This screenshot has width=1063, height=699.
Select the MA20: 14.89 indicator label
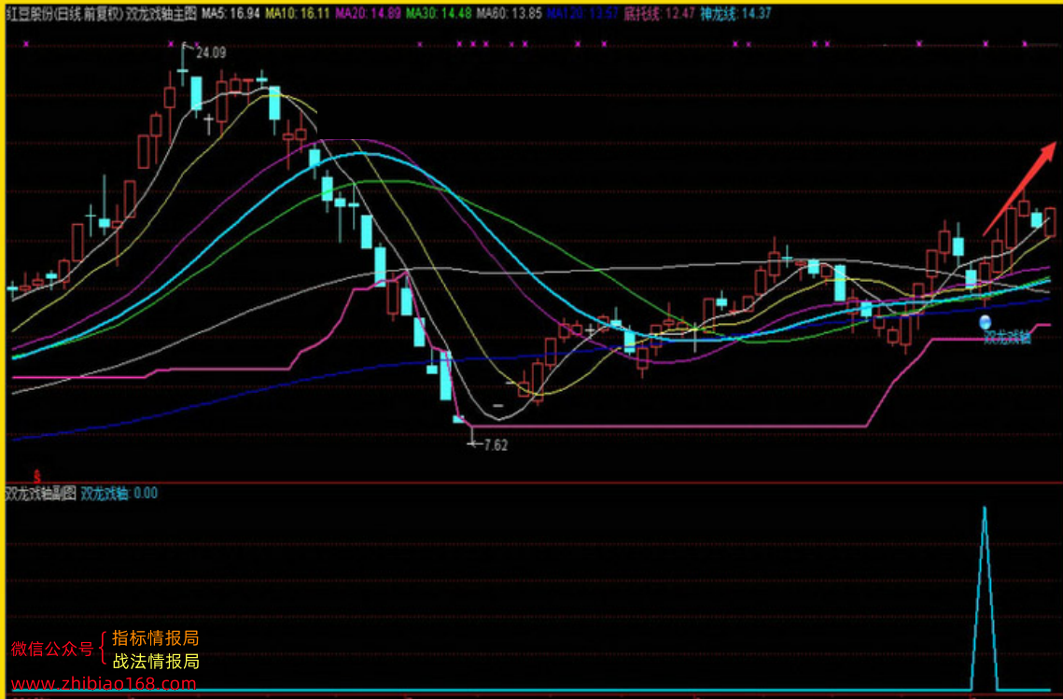point(368,13)
